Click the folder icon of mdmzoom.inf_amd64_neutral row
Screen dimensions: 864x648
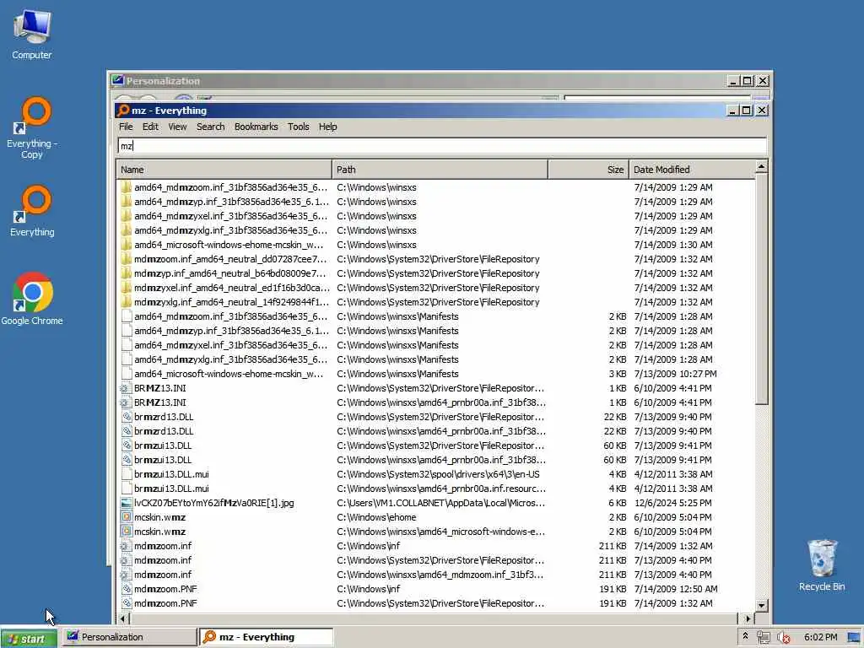(x=127, y=259)
